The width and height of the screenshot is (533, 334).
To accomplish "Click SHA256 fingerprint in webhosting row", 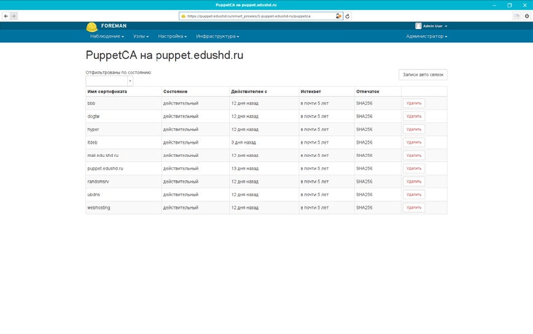I will pyautogui.click(x=364, y=207).
